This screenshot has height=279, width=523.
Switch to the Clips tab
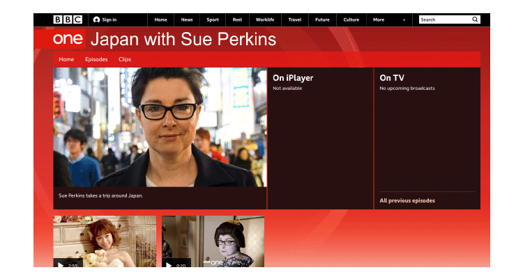point(125,59)
